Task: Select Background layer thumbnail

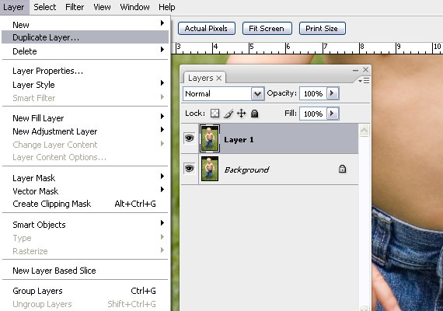Action: [x=210, y=169]
